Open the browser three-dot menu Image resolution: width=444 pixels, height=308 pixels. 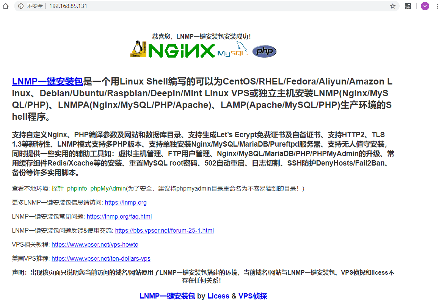click(x=437, y=6)
